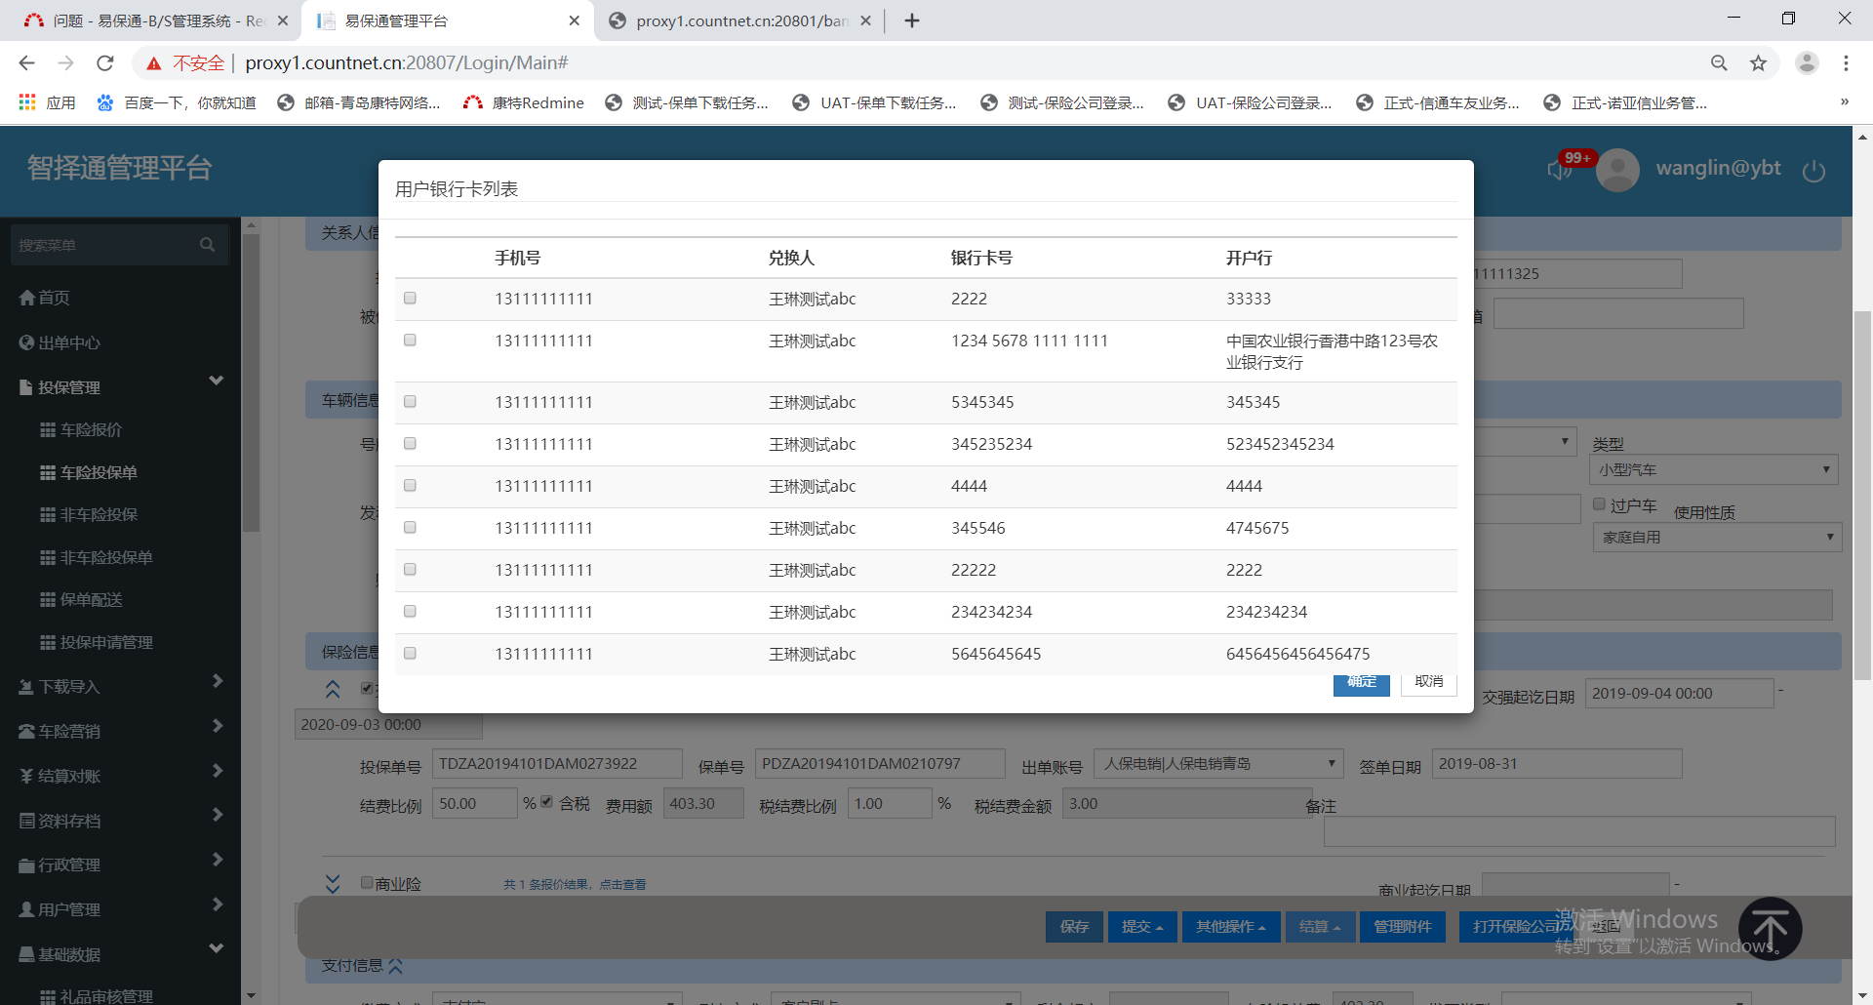1873x1005 pixels.
Task: Select the checkbox for bank card 2222
Action: click(410, 299)
